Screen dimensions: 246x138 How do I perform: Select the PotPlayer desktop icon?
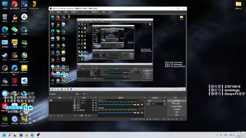coord(24,69)
